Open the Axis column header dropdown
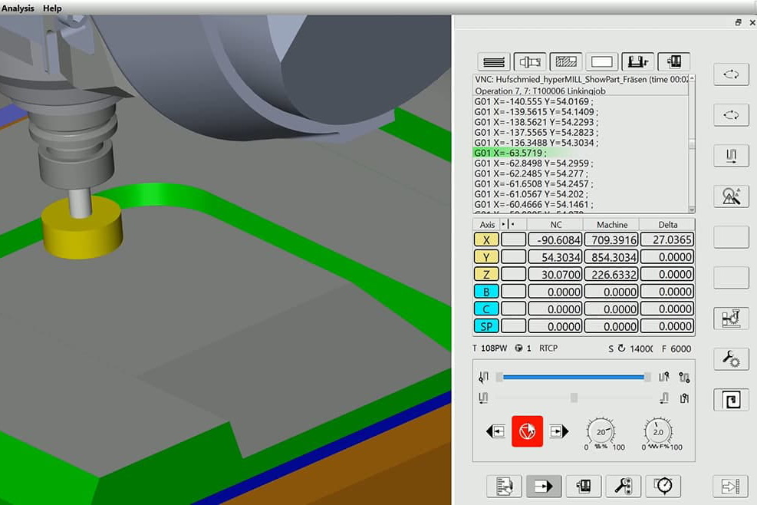The width and height of the screenshot is (757, 505). 502,224
